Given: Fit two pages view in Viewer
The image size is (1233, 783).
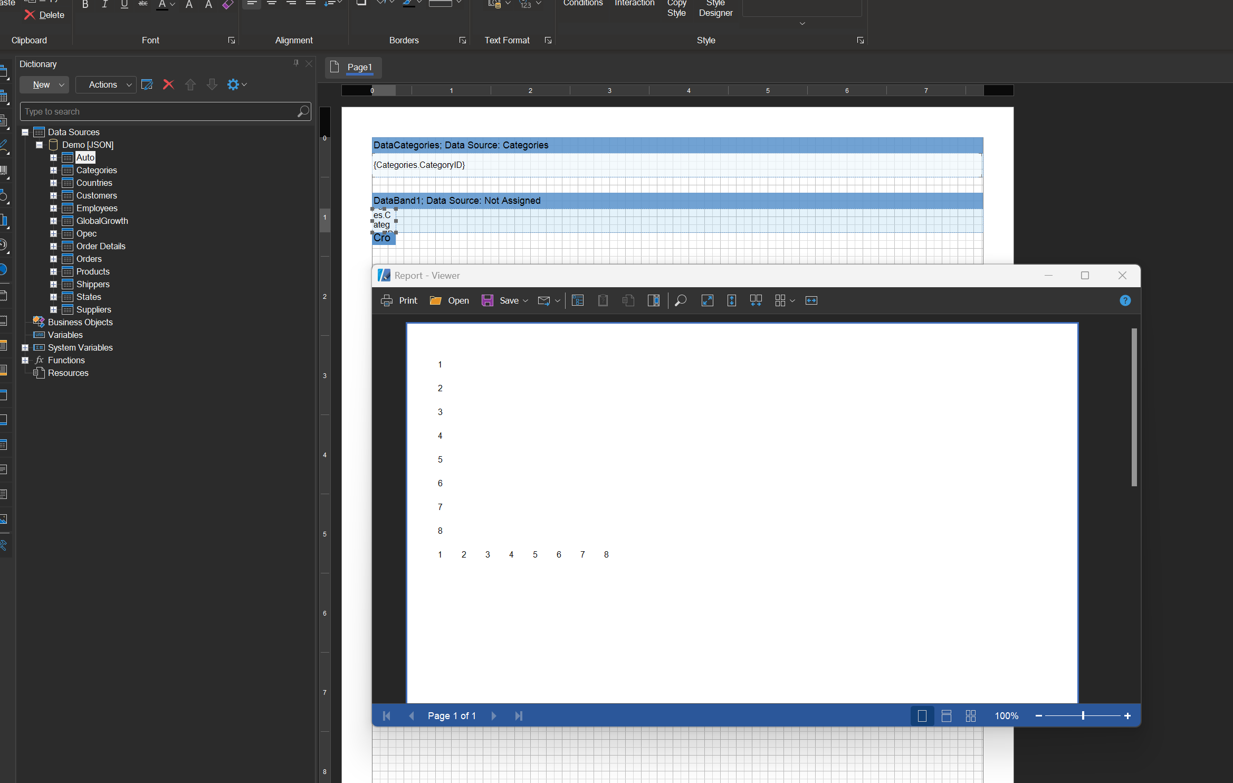Looking at the screenshot, I should [x=756, y=300].
